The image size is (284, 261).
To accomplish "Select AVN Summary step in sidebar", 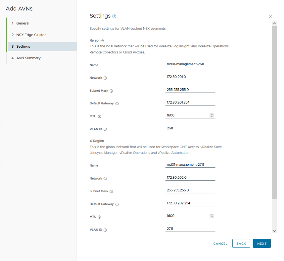I will coord(28,58).
